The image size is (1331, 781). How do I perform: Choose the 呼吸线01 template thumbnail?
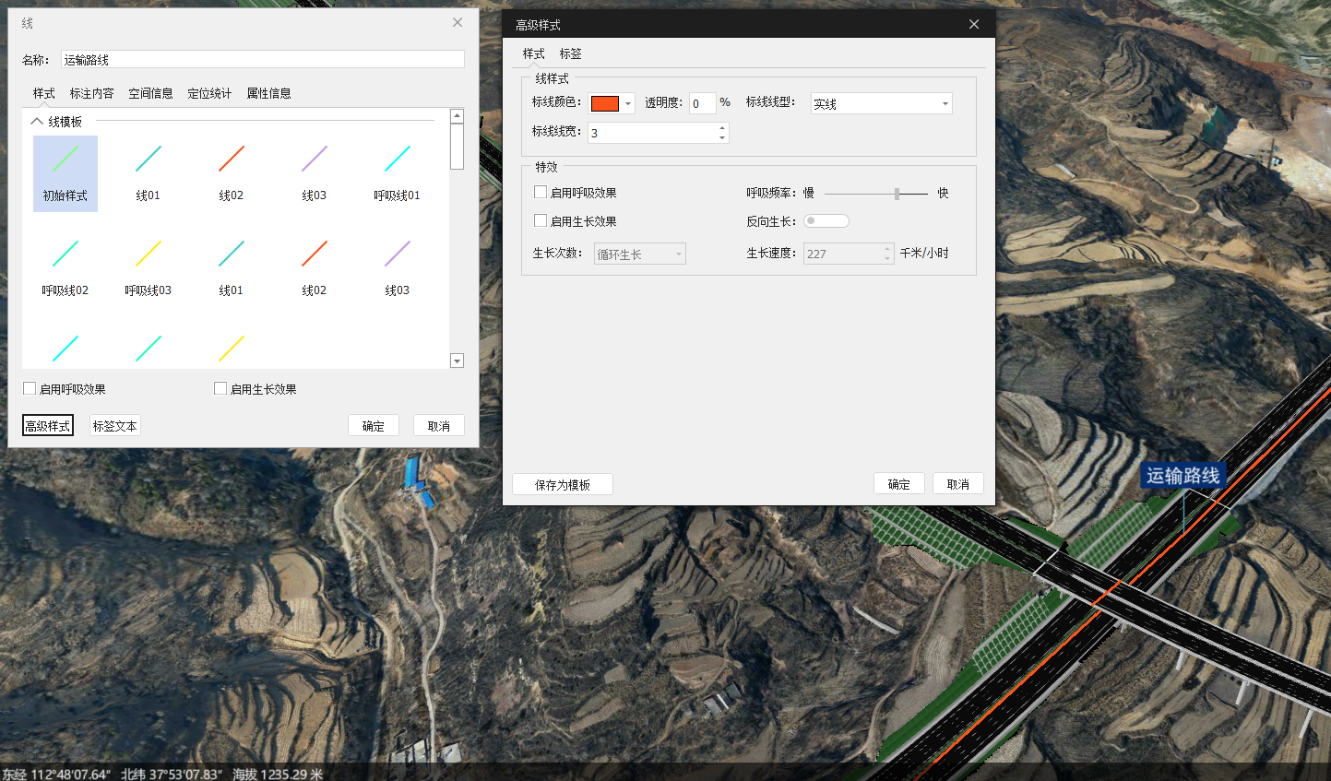[397, 172]
